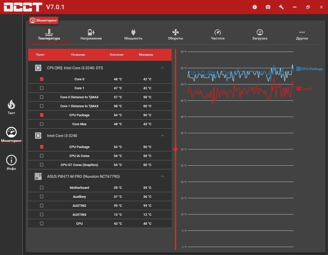Click the Пункт column header
328x255 pixels.
pyautogui.click(x=40, y=55)
